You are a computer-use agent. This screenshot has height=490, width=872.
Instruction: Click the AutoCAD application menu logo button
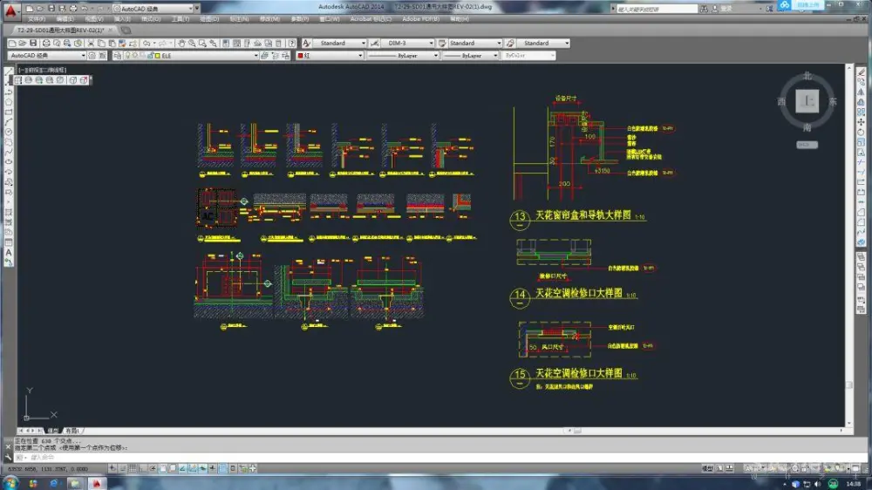tap(9, 9)
